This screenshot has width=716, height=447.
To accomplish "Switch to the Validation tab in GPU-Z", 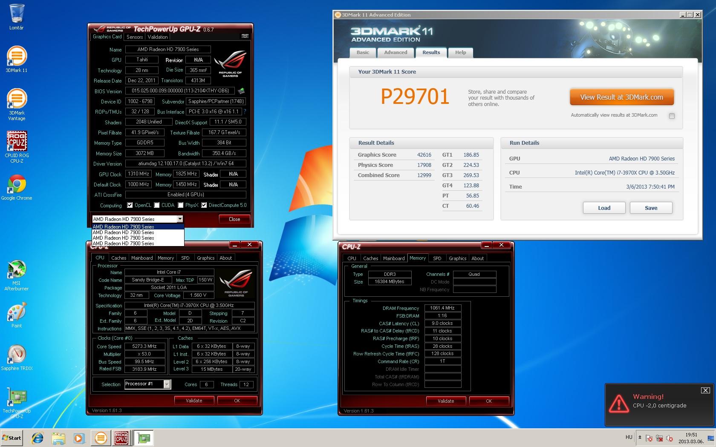I will [158, 37].
